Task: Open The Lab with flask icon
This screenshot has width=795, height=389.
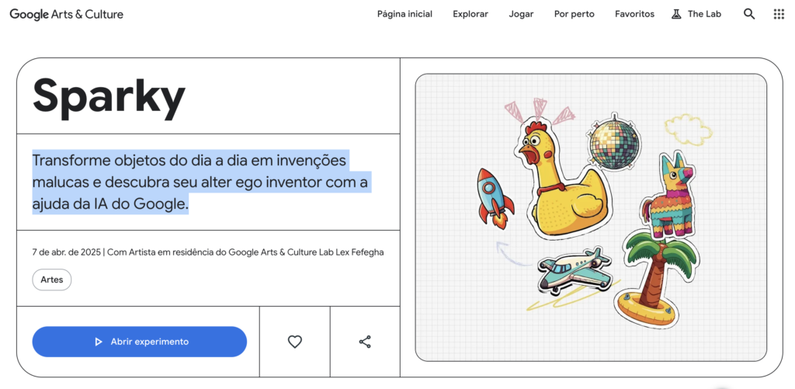Action: click(696, 14)
